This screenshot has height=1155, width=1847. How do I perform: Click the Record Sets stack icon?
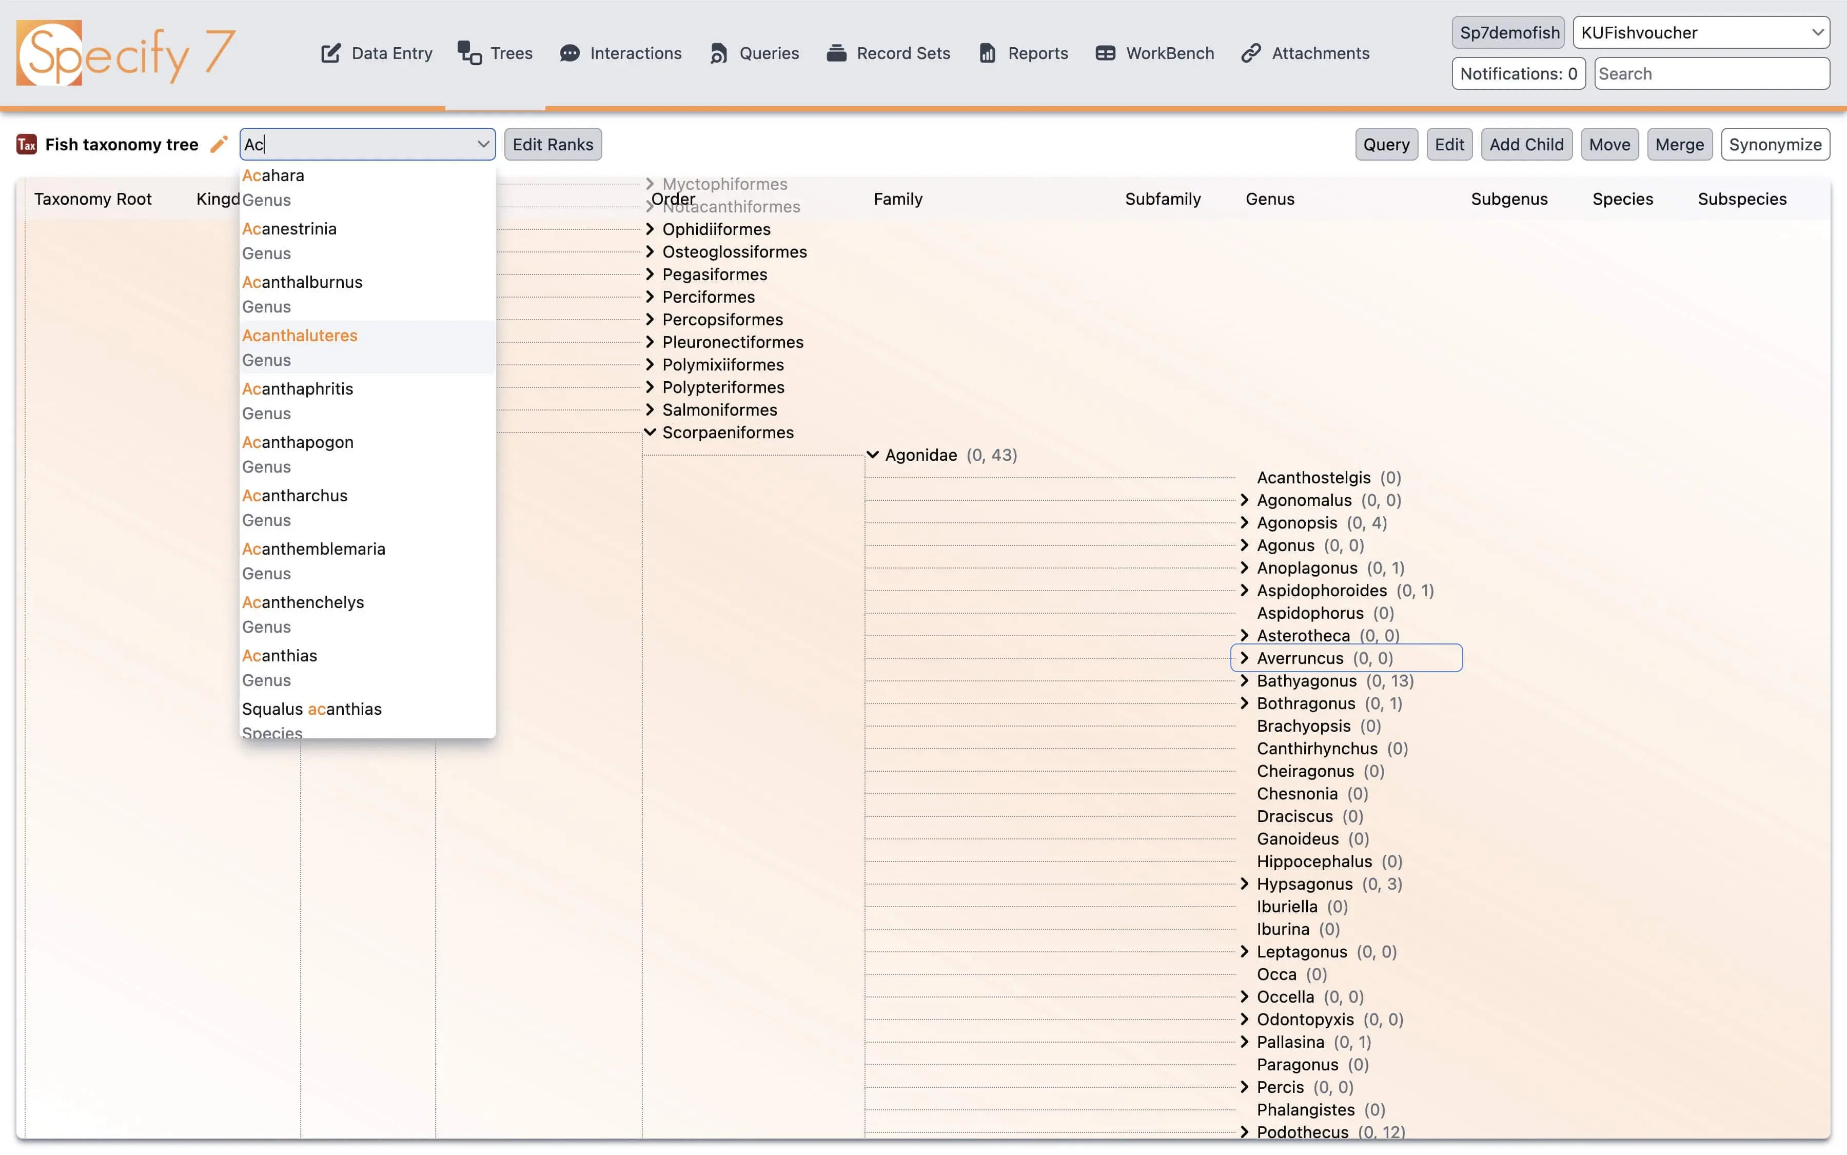[x=836, y=53]
